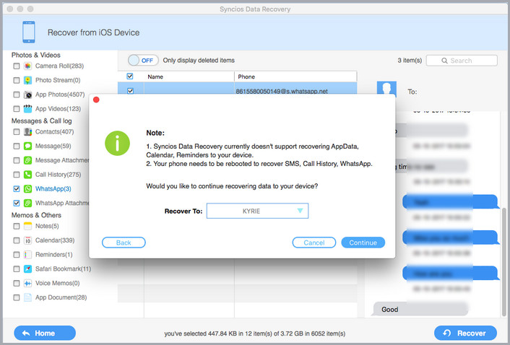Click the green Message bubble icon

click(x=27, y=147)
